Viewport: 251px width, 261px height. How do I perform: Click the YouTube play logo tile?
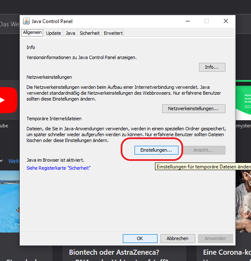[x=9, y=100]
